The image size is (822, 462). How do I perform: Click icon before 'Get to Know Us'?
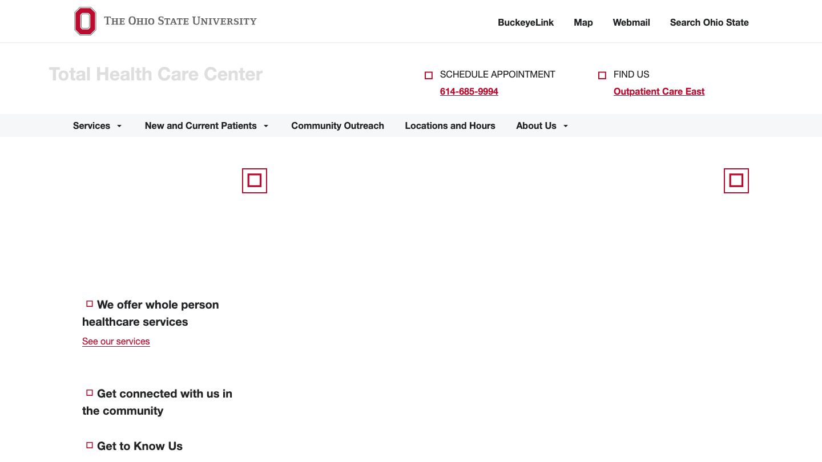click(x=90, y=445)
